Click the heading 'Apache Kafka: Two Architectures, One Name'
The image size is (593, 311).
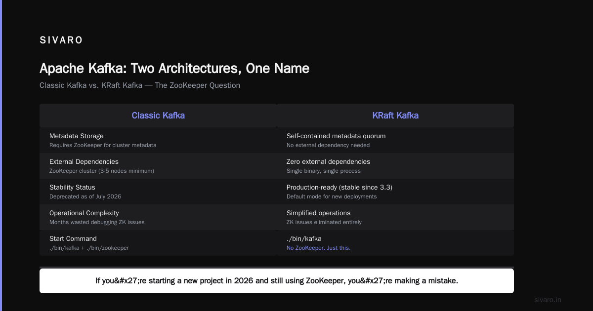tap(174, 69)
